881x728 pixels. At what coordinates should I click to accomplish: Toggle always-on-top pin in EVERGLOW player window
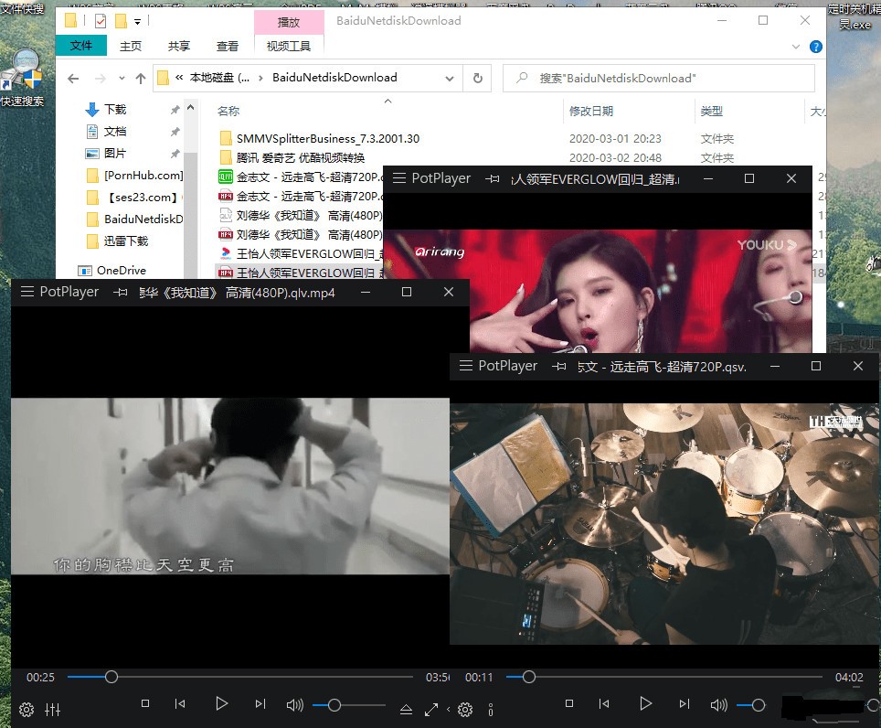pos(492,179)
